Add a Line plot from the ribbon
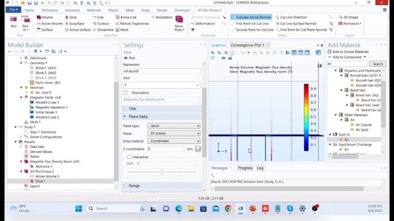The height and width of the screenshot is (221, 394). [x=98, y=17]
